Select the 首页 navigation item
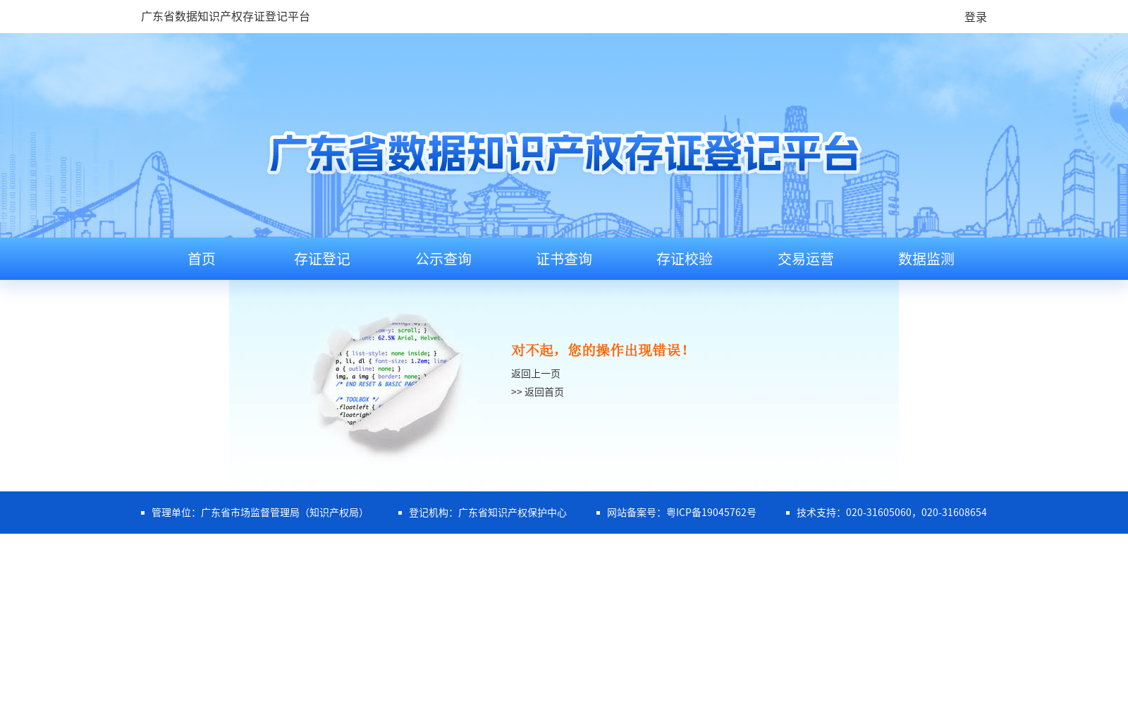1128x705 pixels. click(x=201, y=259)
